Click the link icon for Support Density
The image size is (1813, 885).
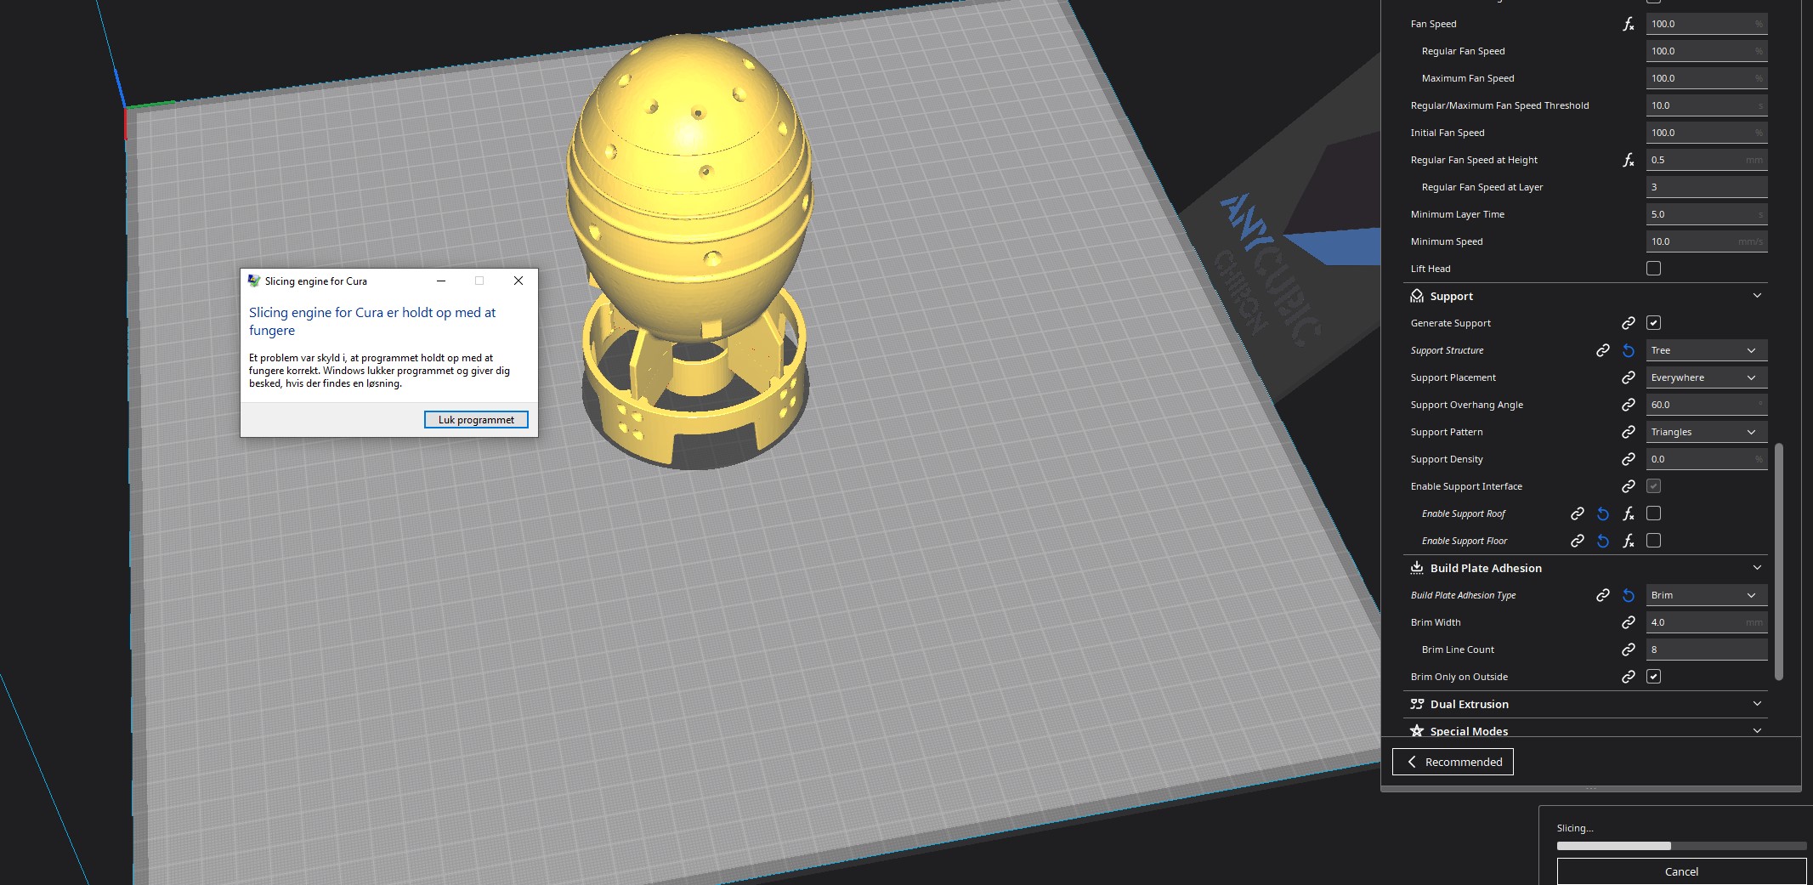click(1628, 459)
